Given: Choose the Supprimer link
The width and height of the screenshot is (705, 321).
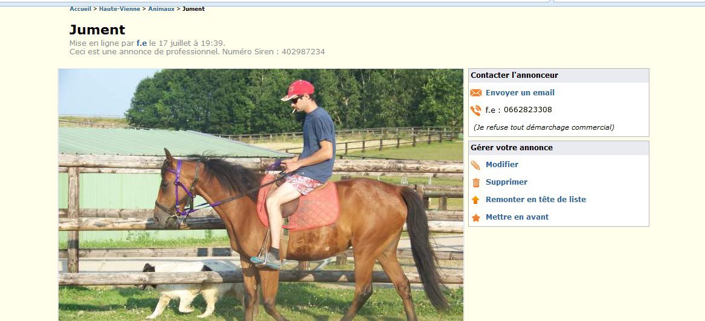Looking at the screenshot, I should tap(506, 182).
